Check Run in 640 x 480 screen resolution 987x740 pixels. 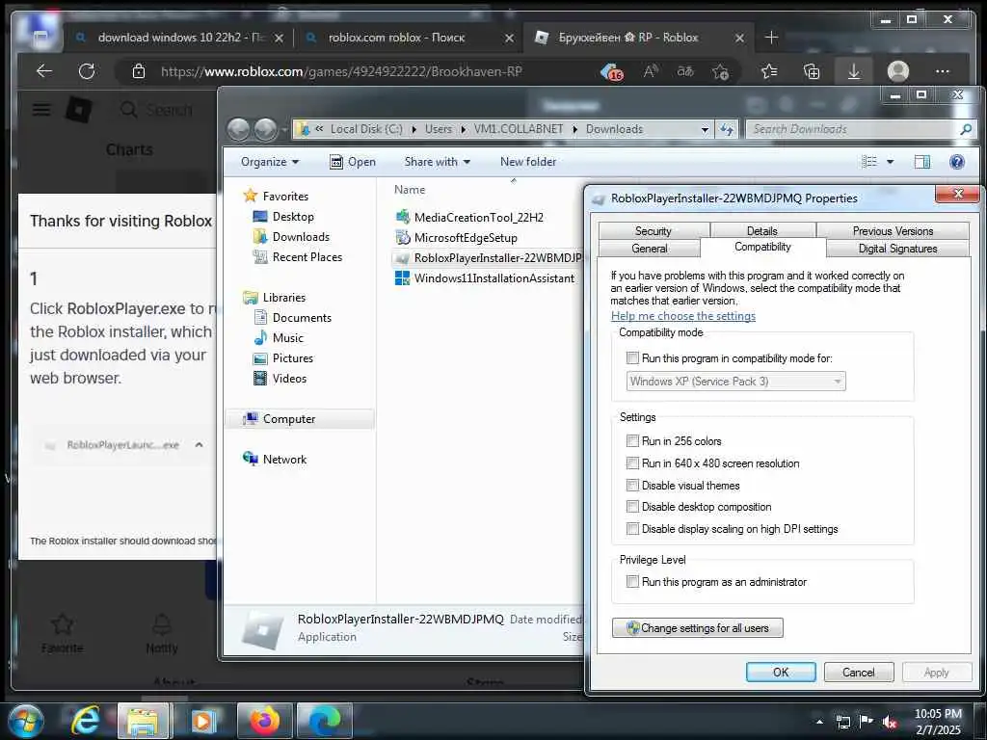pyautogui.click(x=632, y=463)
